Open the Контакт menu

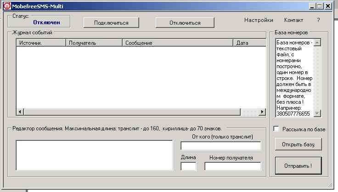pyautogui.click(x=293, y=20)
